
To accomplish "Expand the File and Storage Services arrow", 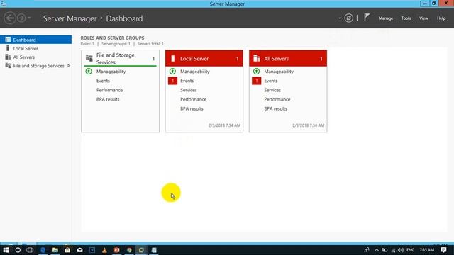I will [69, 66].
